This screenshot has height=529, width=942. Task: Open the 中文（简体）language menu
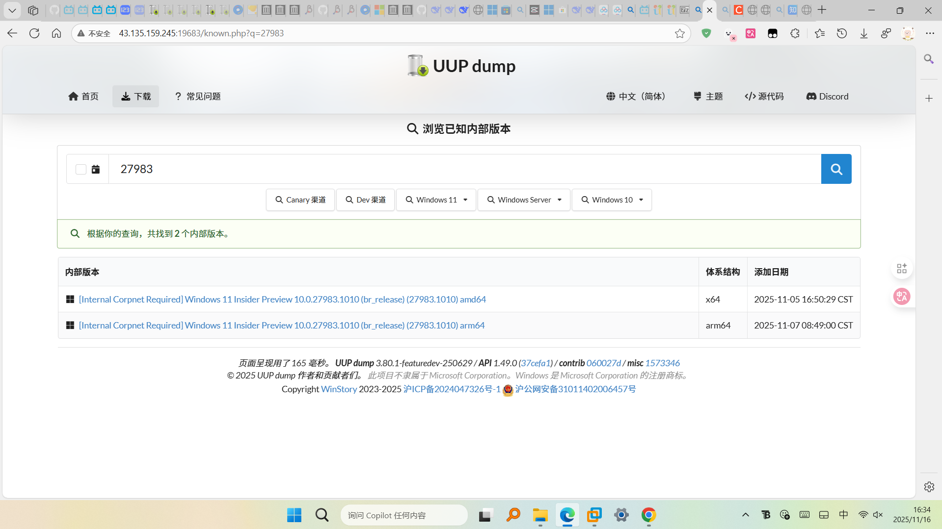[636, 97]
